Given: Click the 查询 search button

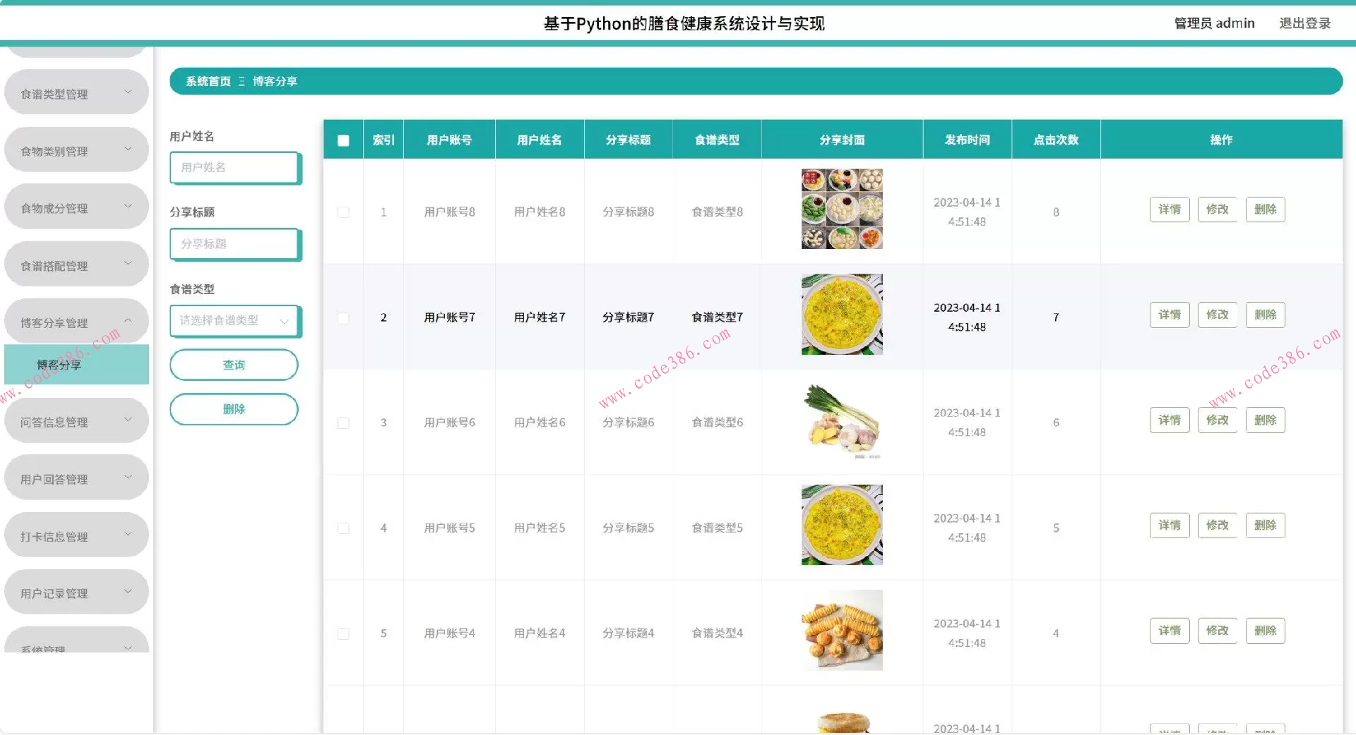Looking at the screenshot, I should point(234,365).
